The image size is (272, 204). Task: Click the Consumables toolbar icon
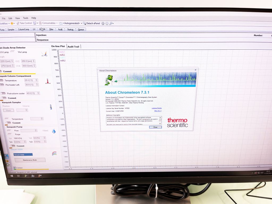(x=40, y=23)
